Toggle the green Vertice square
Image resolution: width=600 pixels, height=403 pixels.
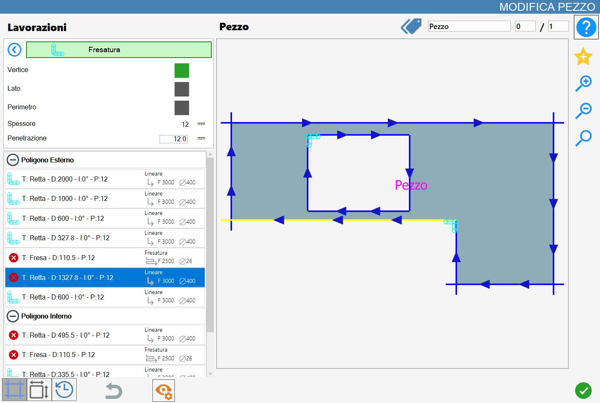181,70
